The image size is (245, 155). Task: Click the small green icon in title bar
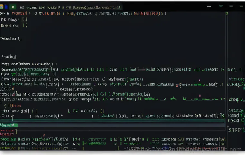click(x=13, y=6)
